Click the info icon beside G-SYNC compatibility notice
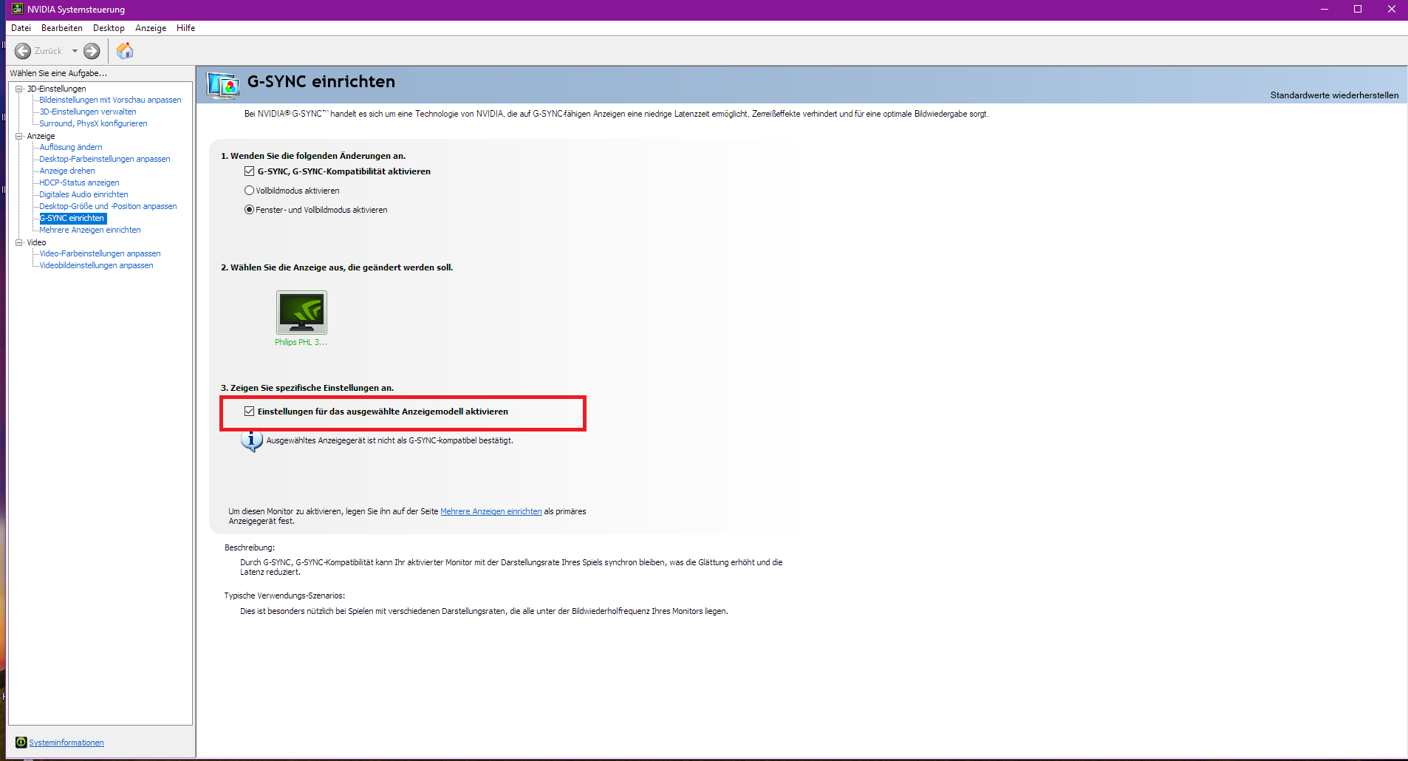 click(251, 440)
